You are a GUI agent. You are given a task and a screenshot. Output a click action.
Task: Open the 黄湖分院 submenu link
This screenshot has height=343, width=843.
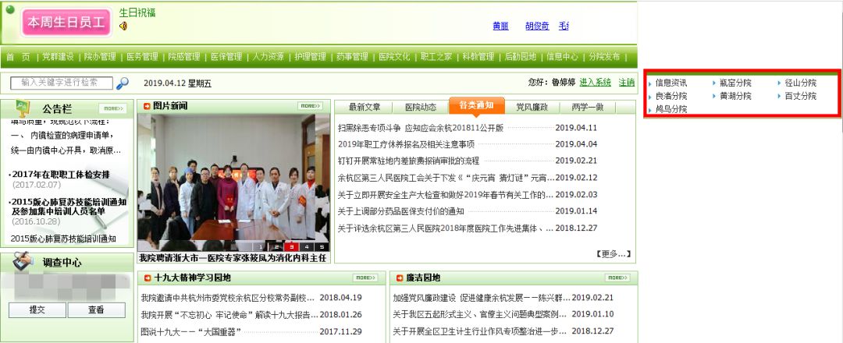pos(735,96)
